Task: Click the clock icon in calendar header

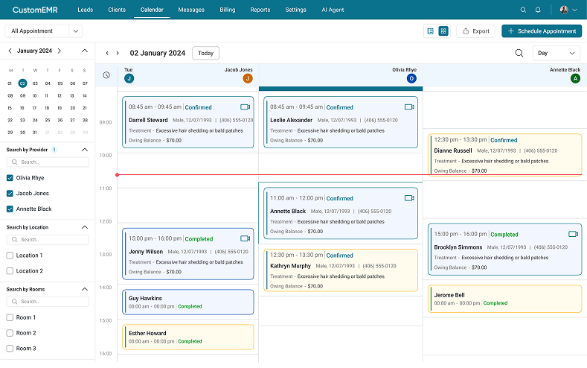Action: (x=106, y=75)
